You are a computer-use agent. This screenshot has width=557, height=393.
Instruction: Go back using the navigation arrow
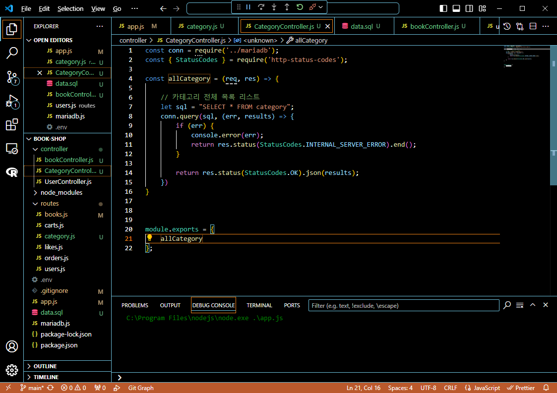point(163,8)
